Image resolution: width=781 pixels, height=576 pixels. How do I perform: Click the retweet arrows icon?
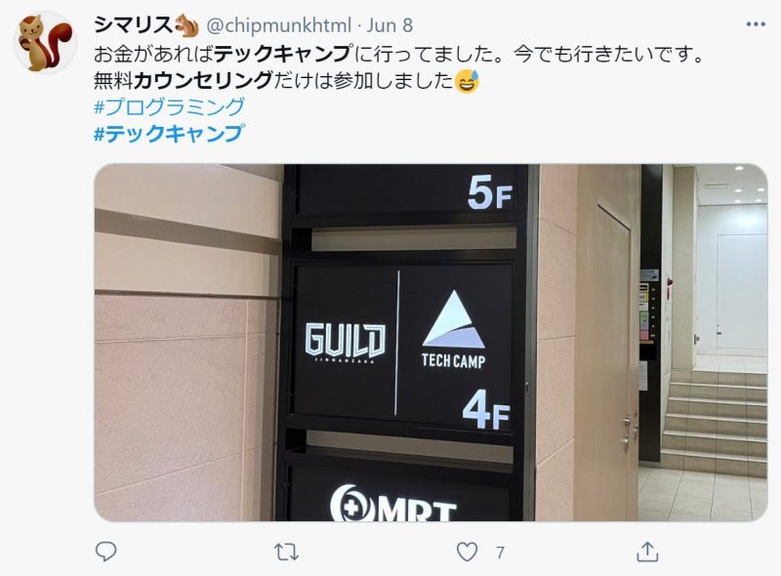pyautogui.click(x=286, y=553)
